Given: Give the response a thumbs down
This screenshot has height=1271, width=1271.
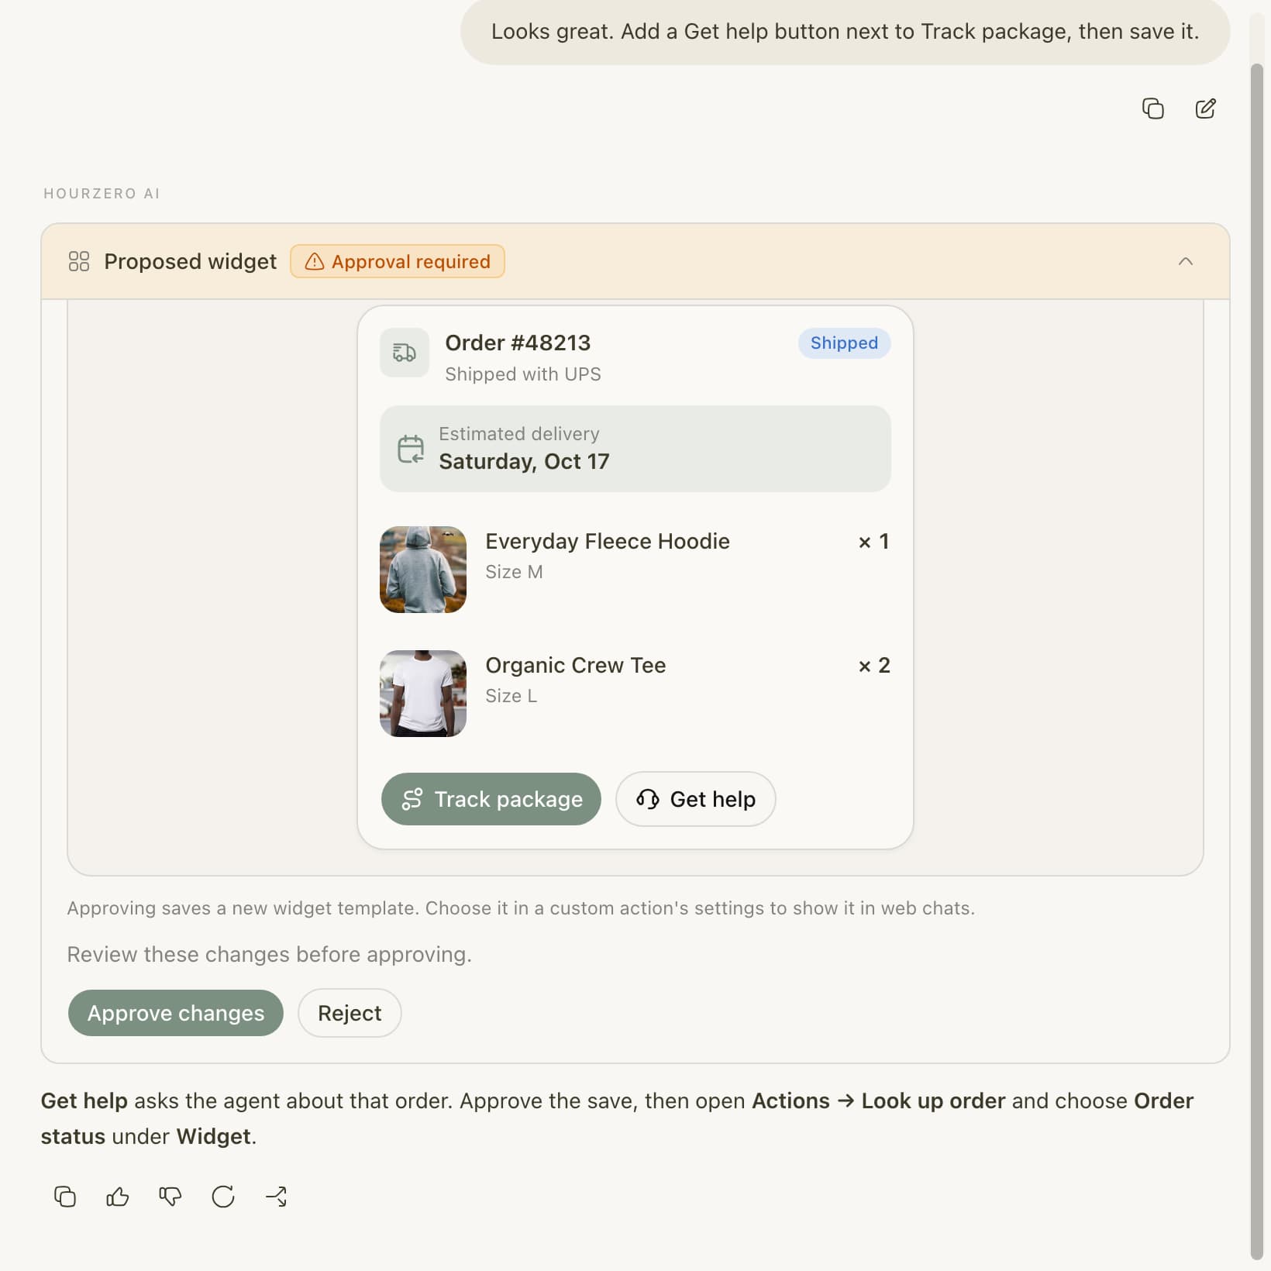Looking at the screenshot, I should point(170,1197).
